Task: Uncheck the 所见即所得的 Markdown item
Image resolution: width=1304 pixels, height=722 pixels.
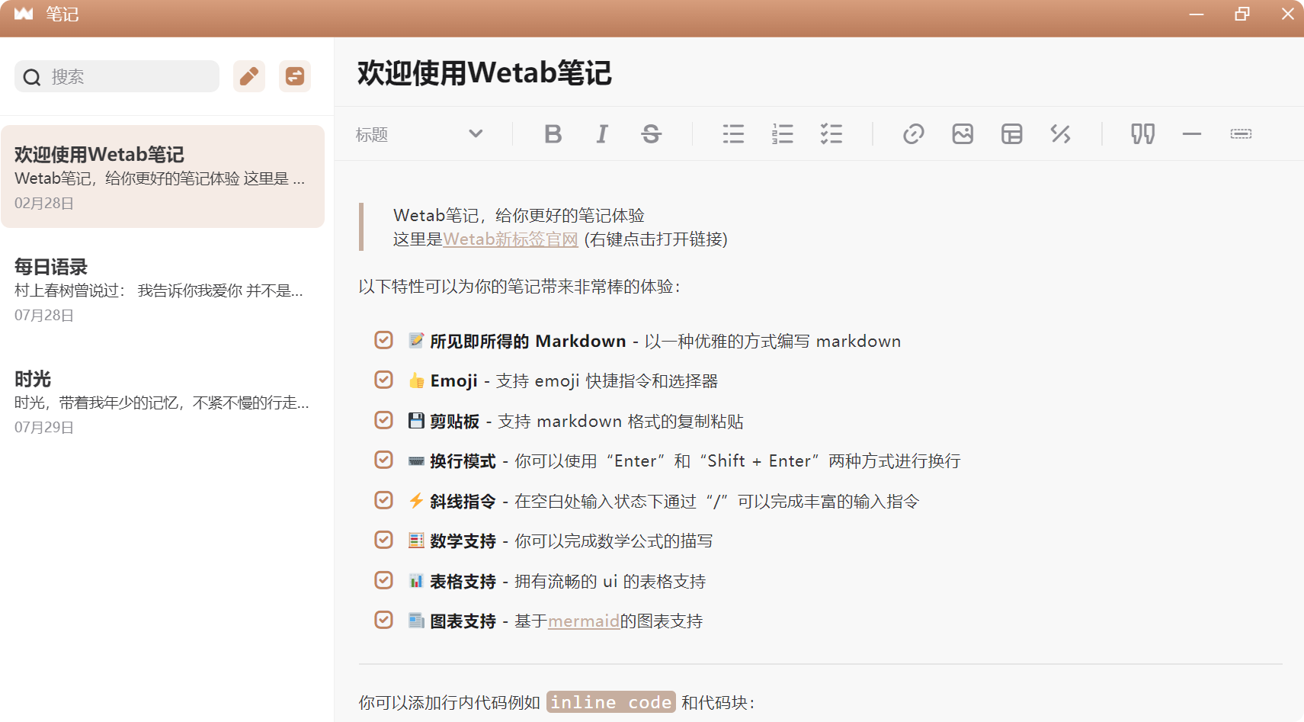Action: point(383,340)
